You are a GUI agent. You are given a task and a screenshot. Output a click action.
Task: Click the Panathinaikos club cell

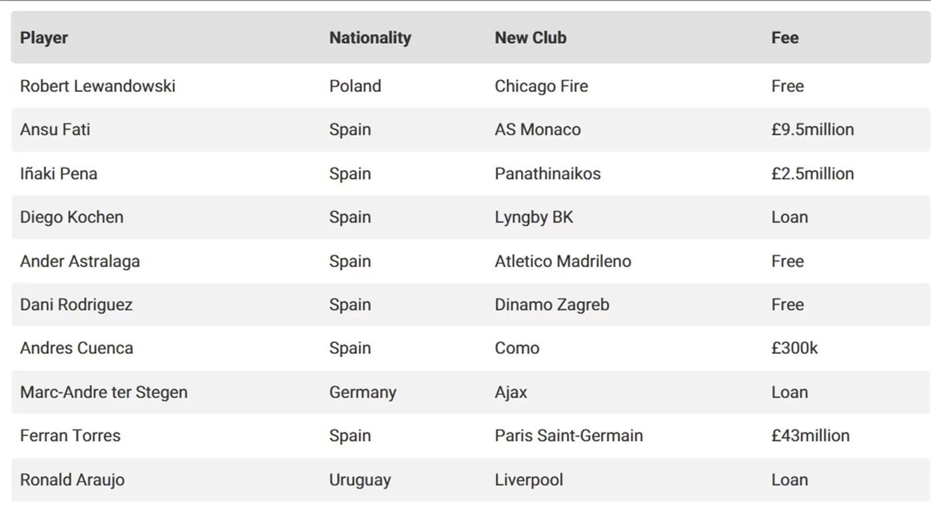pos(548,173)
